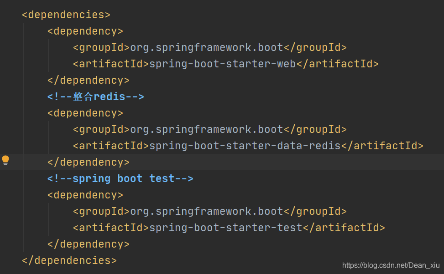Click the indent guide line beside dependencies
This screenshot has height=274, width=444.
[23, 137]
